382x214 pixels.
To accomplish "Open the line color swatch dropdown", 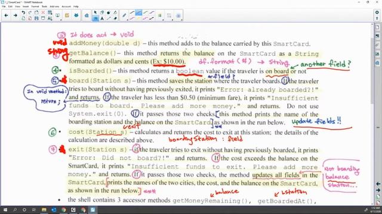I will click(160, 15).
